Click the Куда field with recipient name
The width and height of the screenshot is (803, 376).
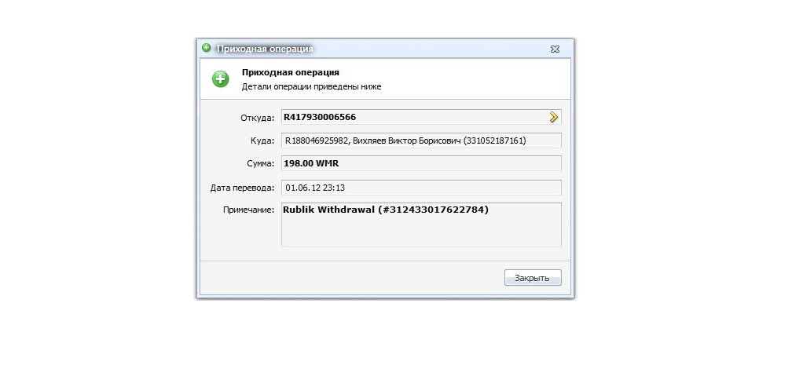point(421,141)
